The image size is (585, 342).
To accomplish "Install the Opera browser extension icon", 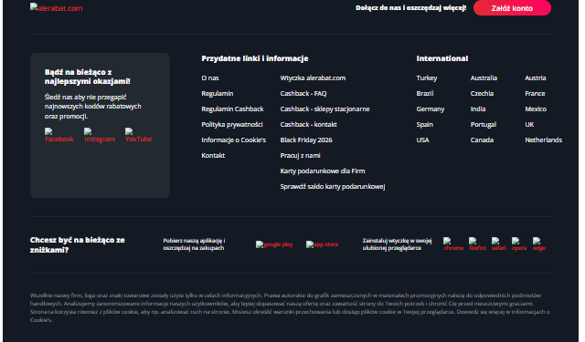I will pyautogui.click(x=519, y=244).
